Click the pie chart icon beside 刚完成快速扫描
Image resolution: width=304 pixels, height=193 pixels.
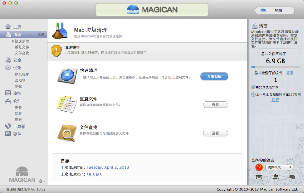pyautogui.click(x=253, y=87)
